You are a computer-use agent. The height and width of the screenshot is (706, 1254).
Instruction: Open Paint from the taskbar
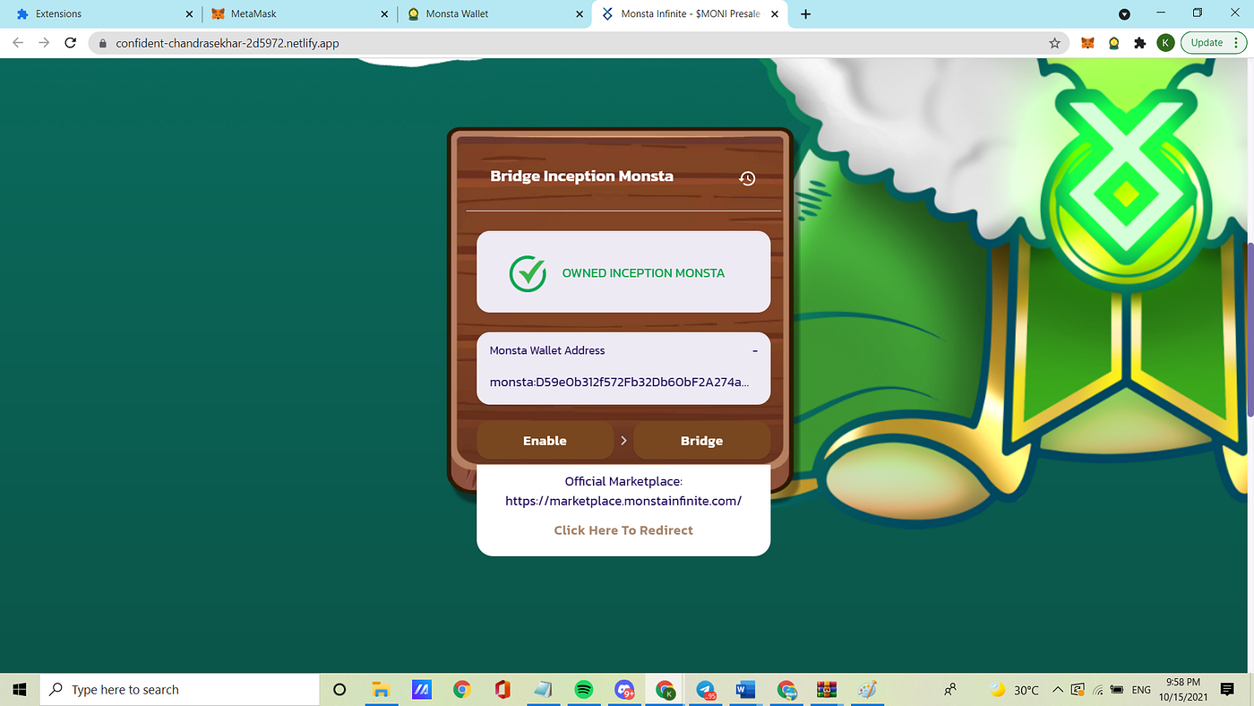[867, 690]
